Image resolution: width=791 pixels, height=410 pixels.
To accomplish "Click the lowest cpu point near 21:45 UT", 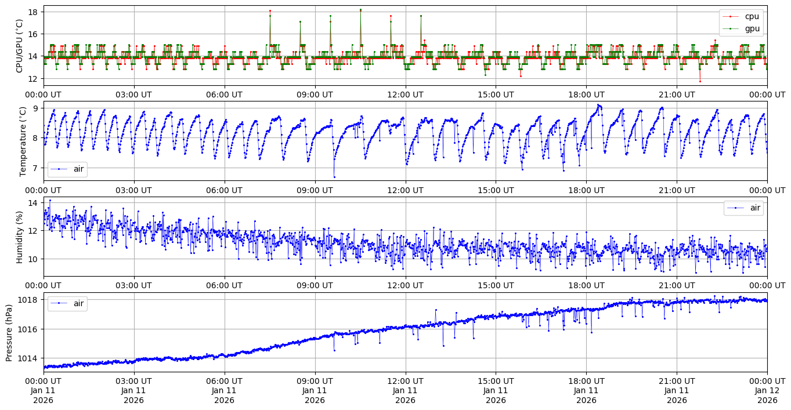I will (700, 81).
